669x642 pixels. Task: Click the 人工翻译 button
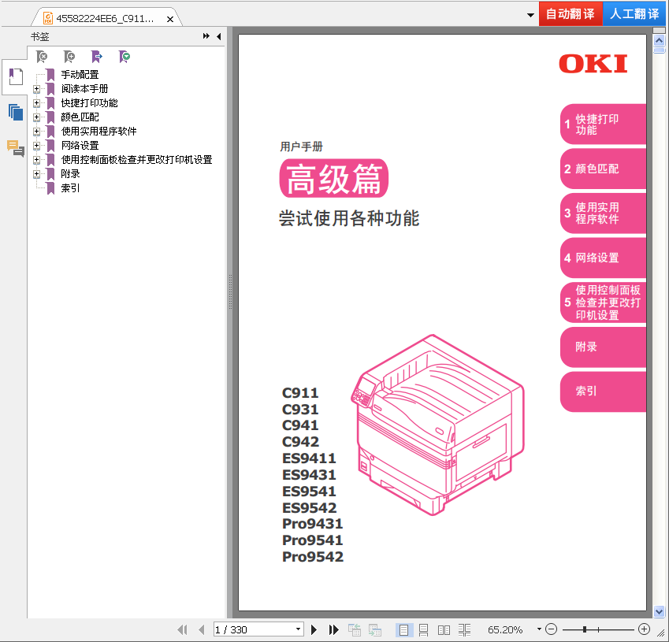point(634,14)
